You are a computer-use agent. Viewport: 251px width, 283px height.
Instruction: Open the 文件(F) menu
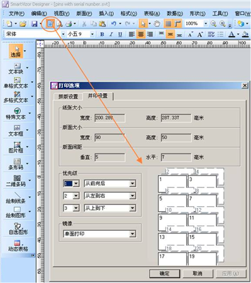[16, 14]
